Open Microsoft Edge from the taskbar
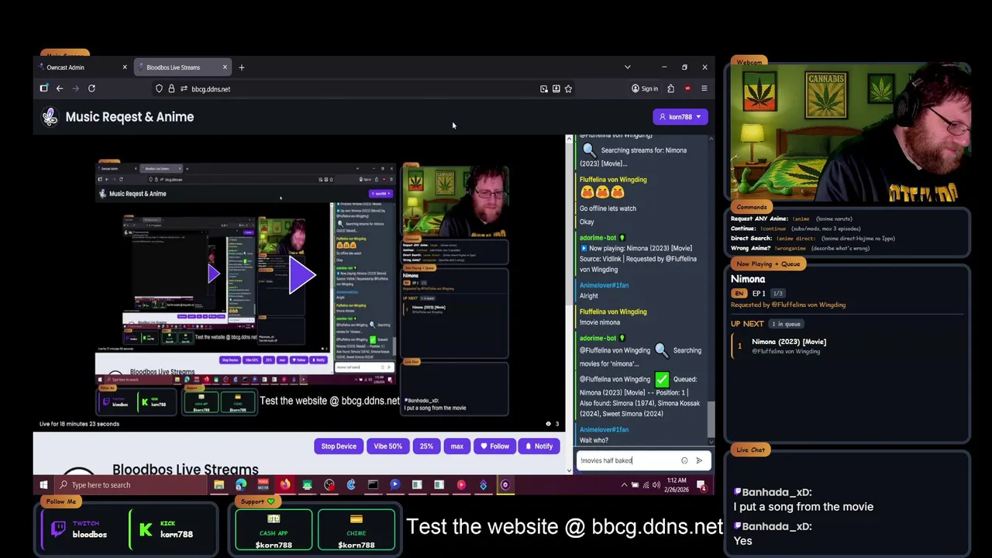The height and width of the screenshot is (558, 992). [241, 485]
